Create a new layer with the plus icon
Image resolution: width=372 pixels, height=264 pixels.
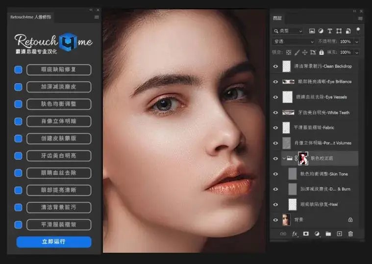coord(339,234)
